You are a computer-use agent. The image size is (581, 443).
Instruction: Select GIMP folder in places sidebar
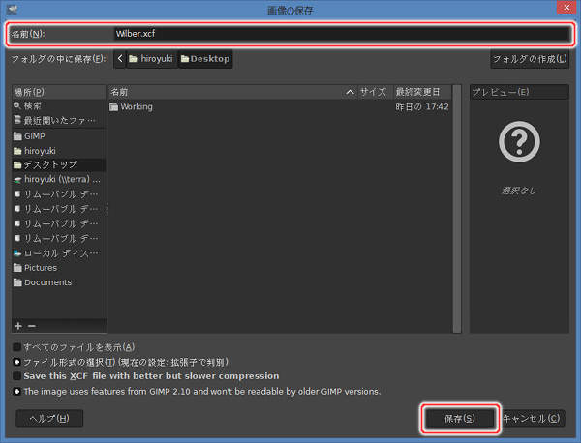click(59, 136)
